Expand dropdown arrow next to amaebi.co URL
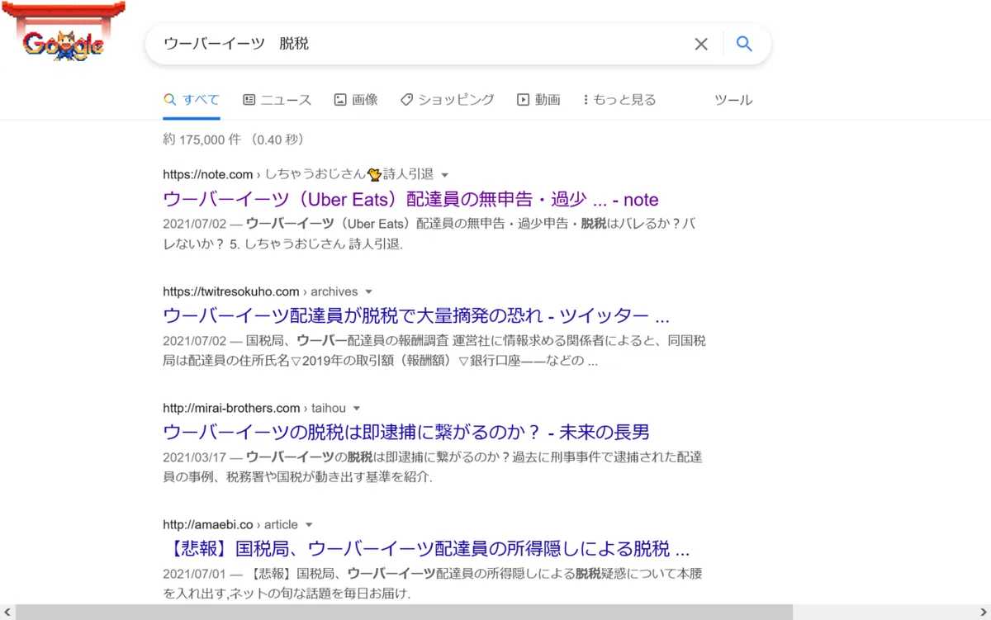991x620 pixels. click(x=309, y=525)
